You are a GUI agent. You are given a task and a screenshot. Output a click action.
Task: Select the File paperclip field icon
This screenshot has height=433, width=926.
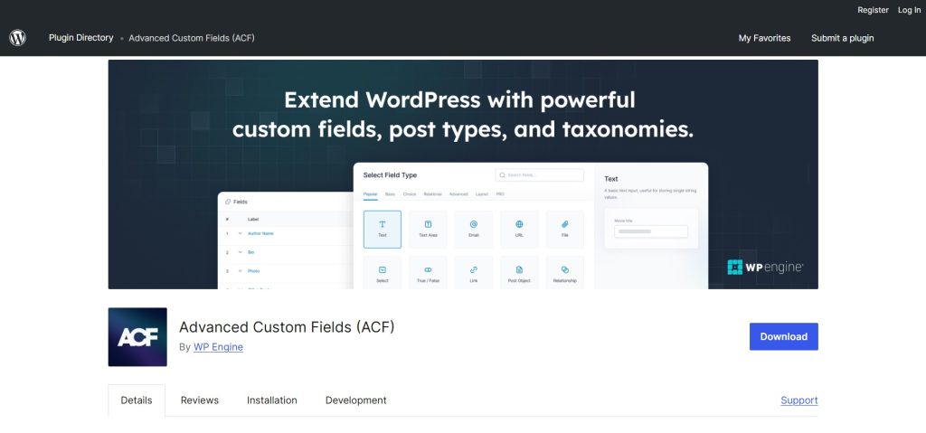coord(564,224)
